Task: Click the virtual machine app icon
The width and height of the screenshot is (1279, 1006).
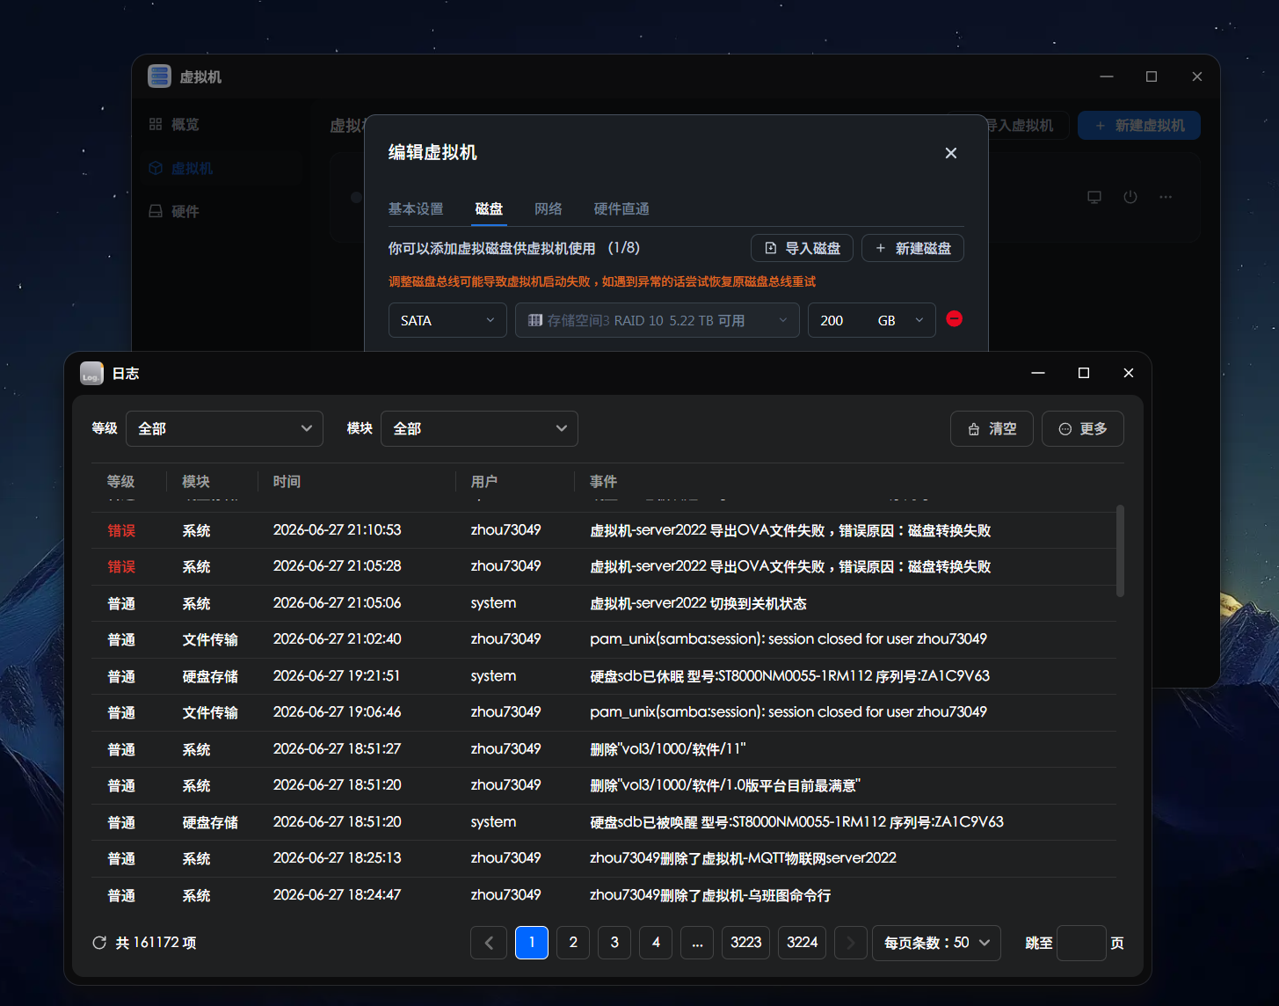Action: [x=159, y=77]
